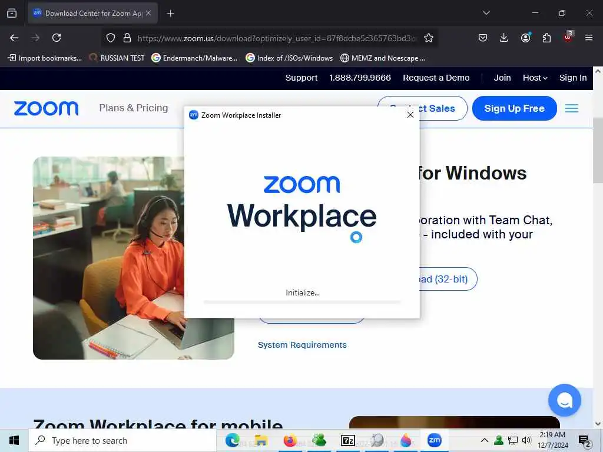Go back to the previous page
603x452 pixels.
(14, 38)
